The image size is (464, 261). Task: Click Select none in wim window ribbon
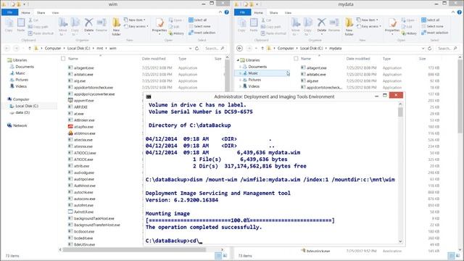tap(200, 26)
